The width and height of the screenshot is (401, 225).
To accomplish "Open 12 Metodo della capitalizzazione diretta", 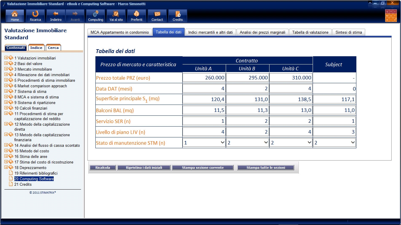I will point(42,127).
